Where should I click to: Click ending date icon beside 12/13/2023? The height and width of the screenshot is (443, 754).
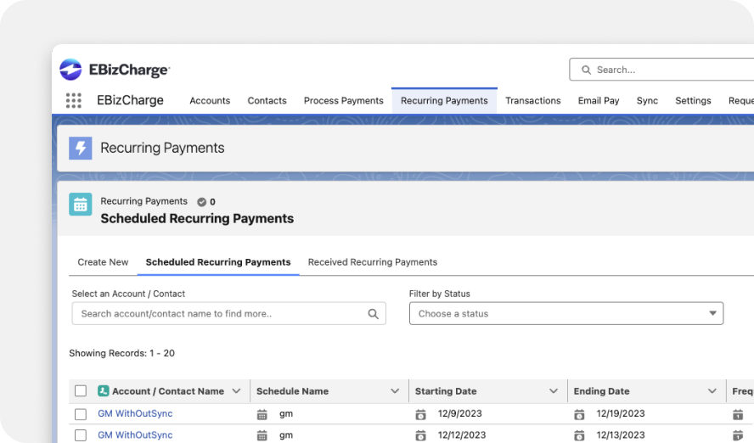coord(579,436)
